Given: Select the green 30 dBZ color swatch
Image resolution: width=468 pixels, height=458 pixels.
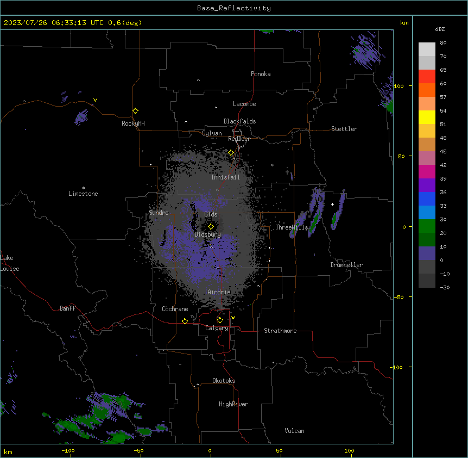Looking at the screenshot, I should point(427,226).
